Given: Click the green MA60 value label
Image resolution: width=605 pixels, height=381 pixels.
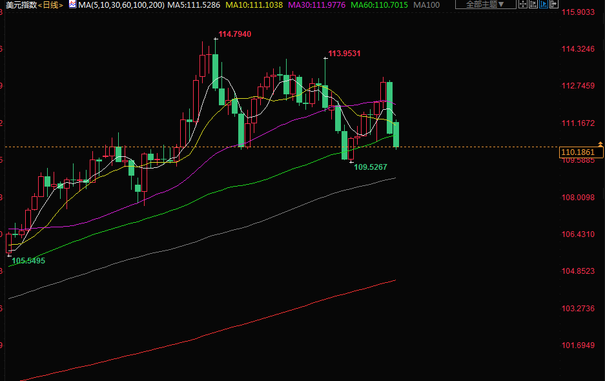Looking at the screenshot, I should click(379, 5).
